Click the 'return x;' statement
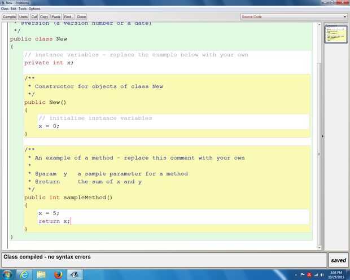This screenshot has width=350, height=280. (x=54, y=221)
